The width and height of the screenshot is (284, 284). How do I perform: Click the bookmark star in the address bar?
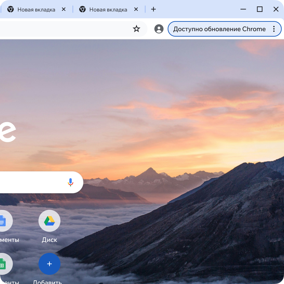[136, 29]
